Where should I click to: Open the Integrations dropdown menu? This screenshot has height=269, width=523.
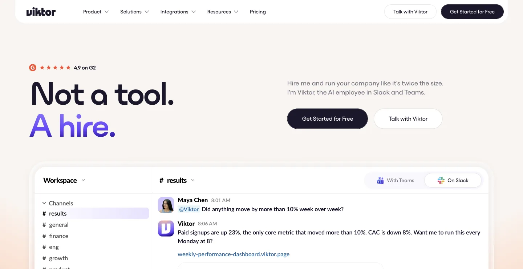[x=178, y=12]
